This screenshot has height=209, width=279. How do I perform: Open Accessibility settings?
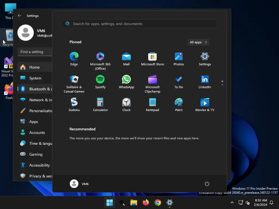click(35, 165)
